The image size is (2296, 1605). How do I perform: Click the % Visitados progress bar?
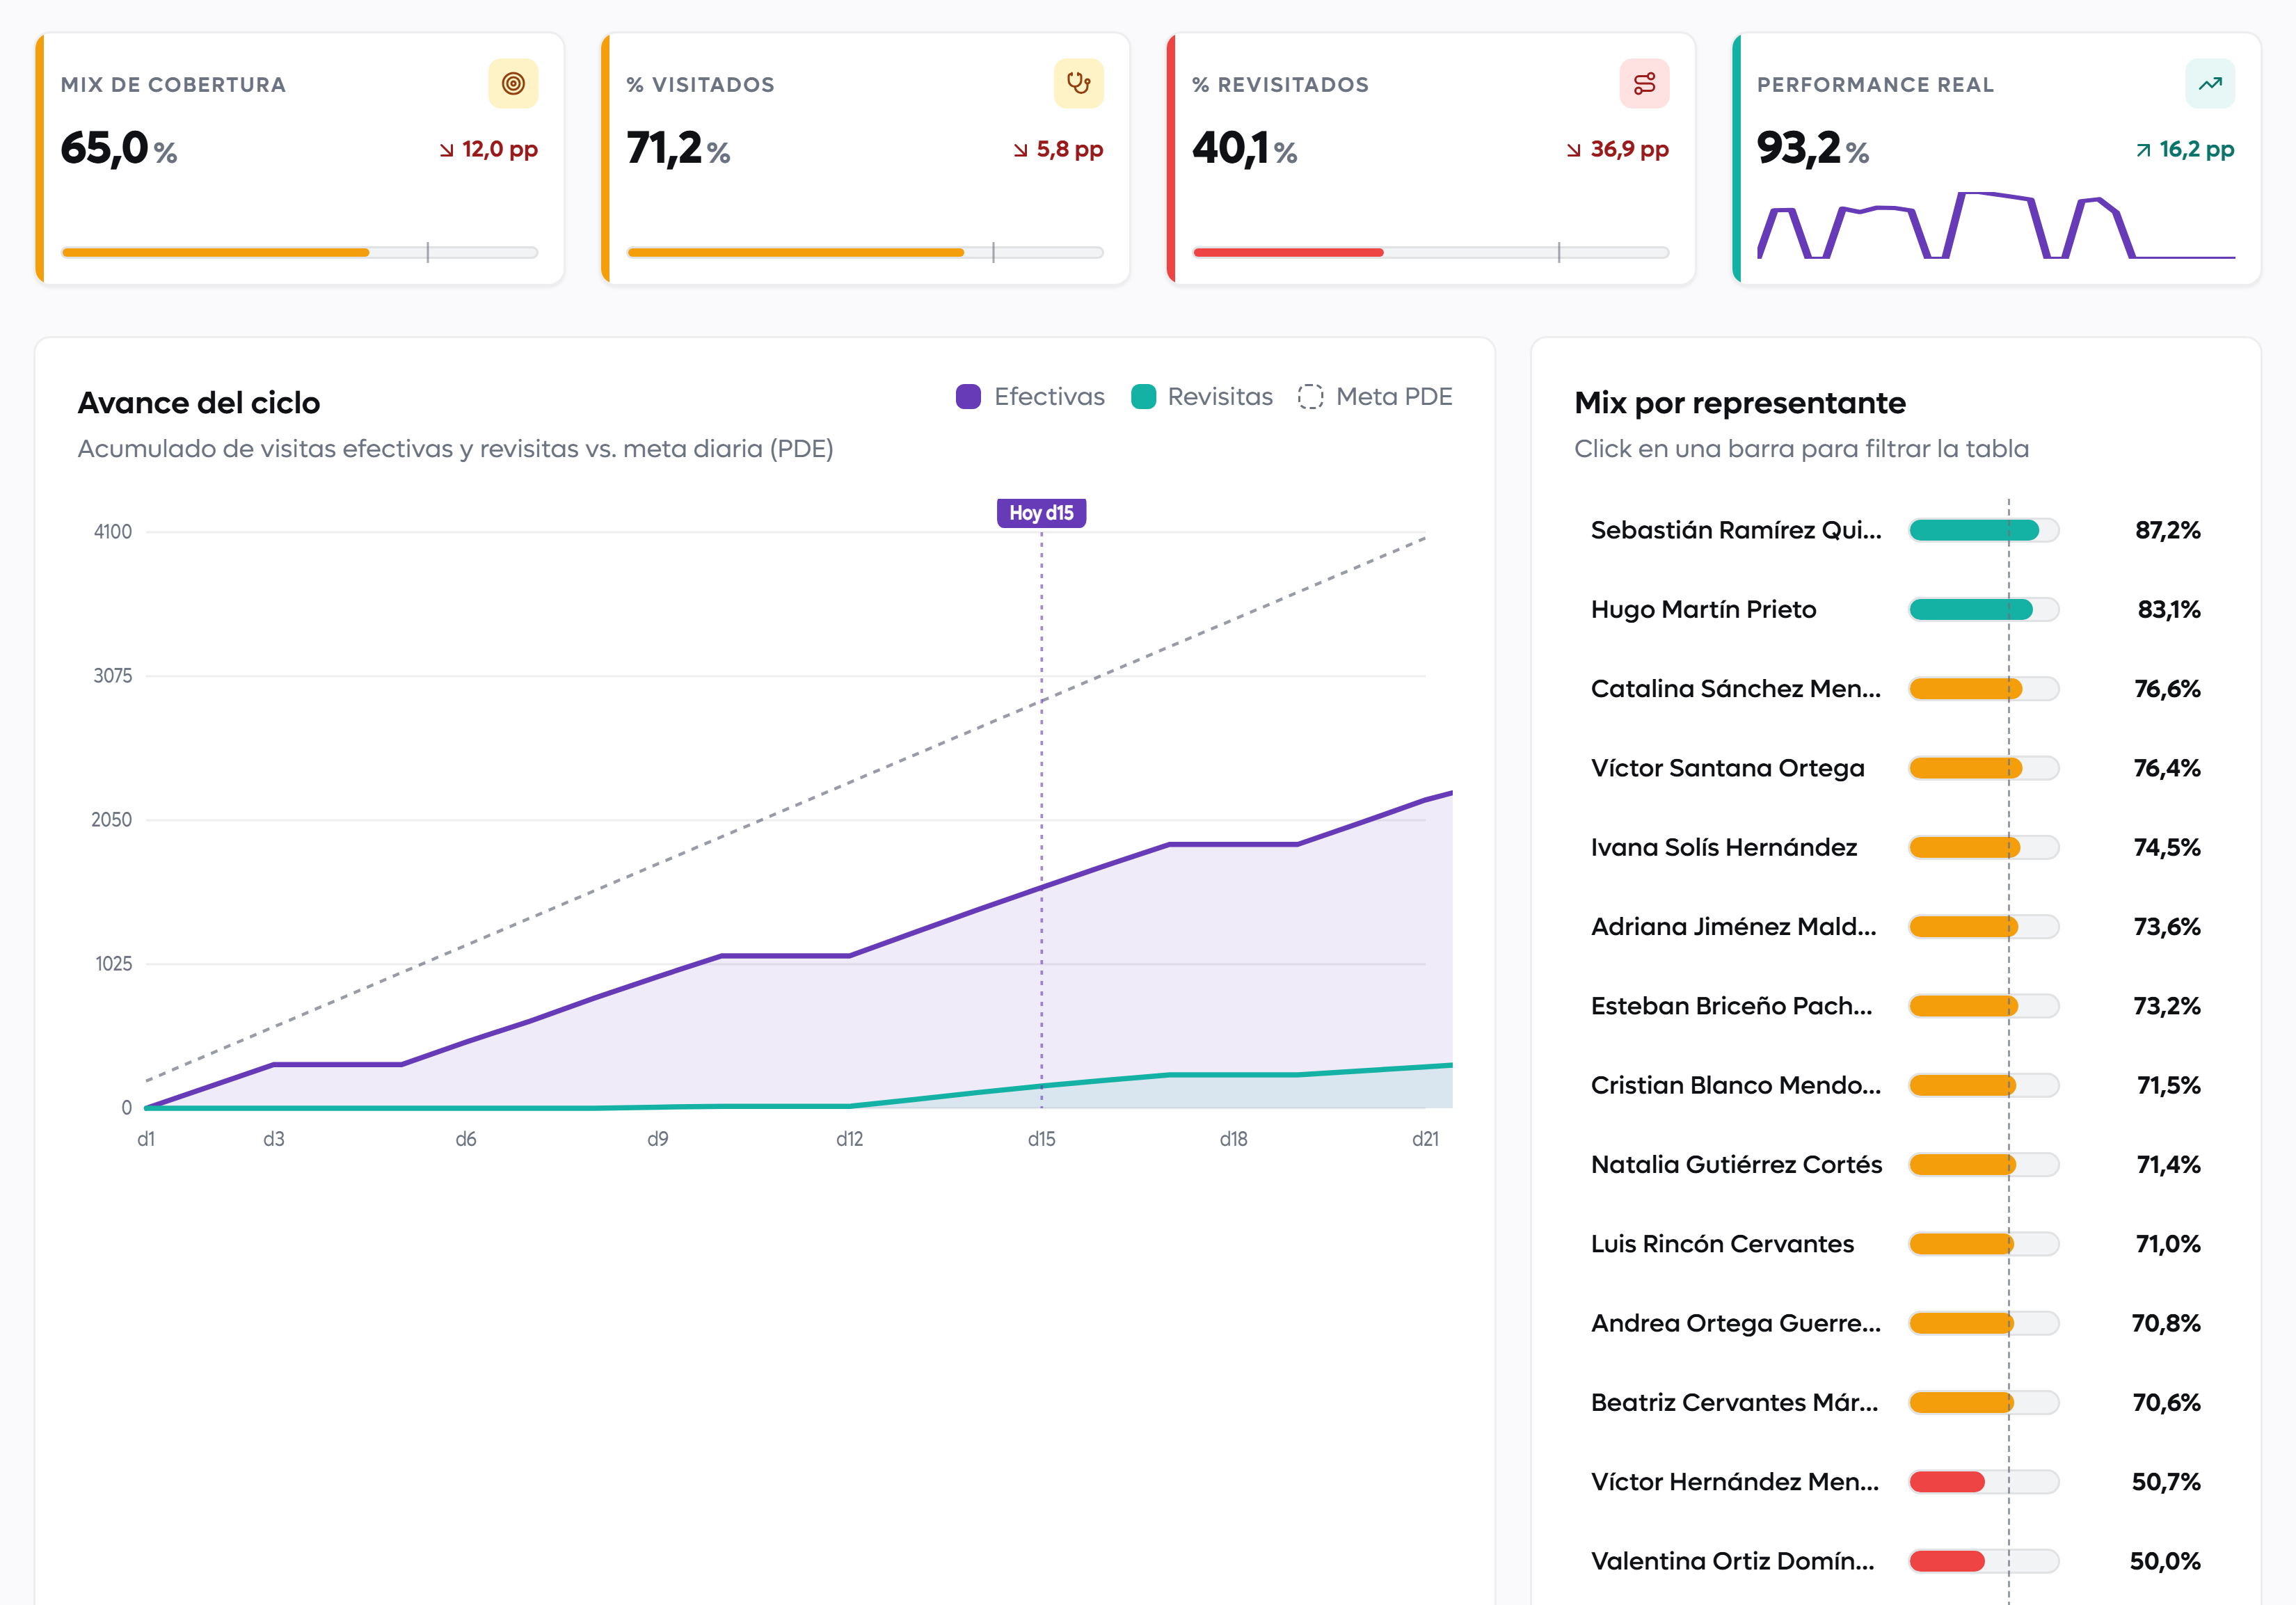[865, 253]
